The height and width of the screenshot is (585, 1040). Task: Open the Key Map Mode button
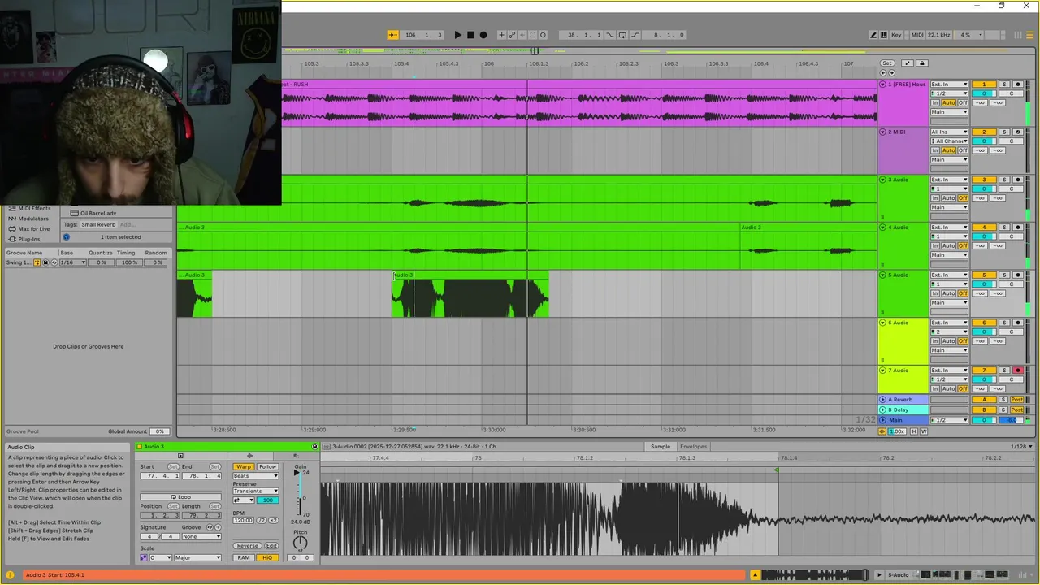896,35
